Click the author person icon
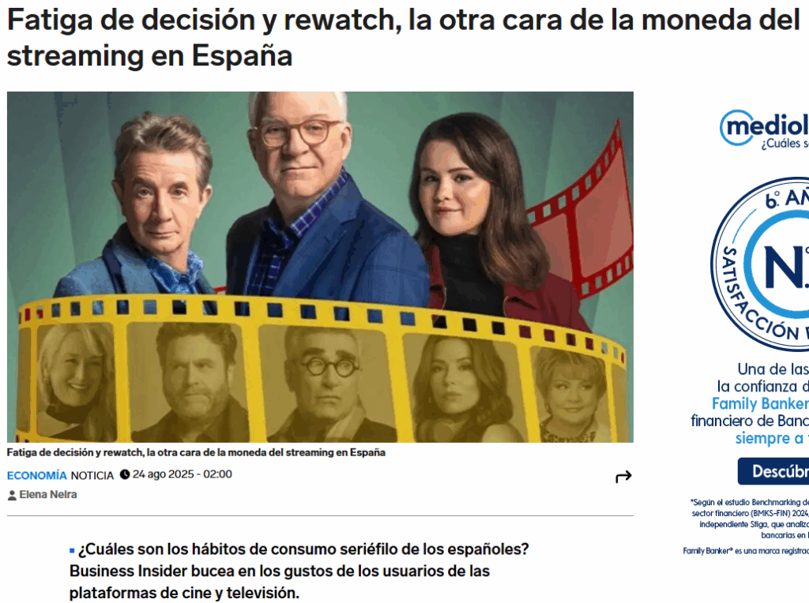 point(12,496)
